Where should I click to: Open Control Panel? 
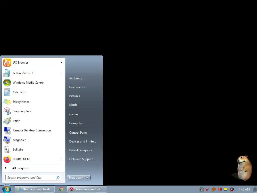78,133
